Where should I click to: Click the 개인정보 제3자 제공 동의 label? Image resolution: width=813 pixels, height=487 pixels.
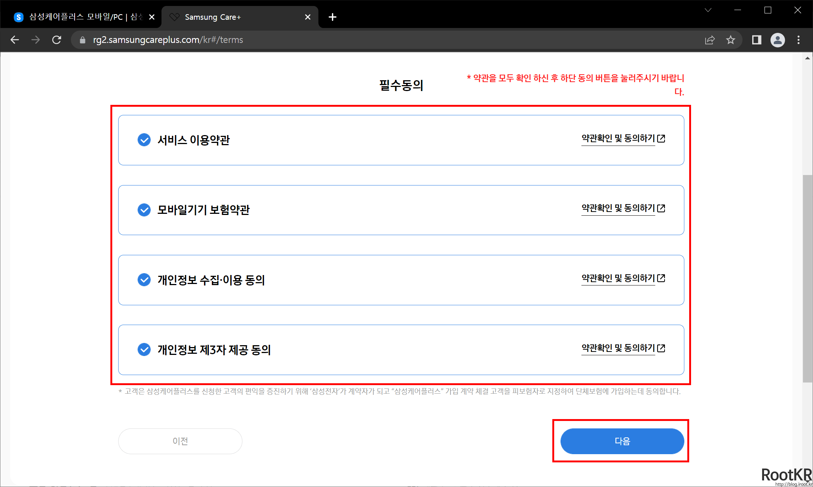coord(214,350)
